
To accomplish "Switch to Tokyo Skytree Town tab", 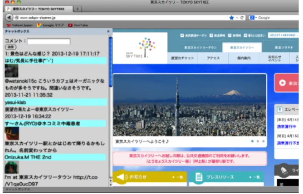I will pyautogui.click(x=200, y=48).
